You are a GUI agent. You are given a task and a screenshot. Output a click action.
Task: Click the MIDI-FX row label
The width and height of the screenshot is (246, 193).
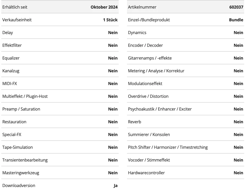click(10, 83)
